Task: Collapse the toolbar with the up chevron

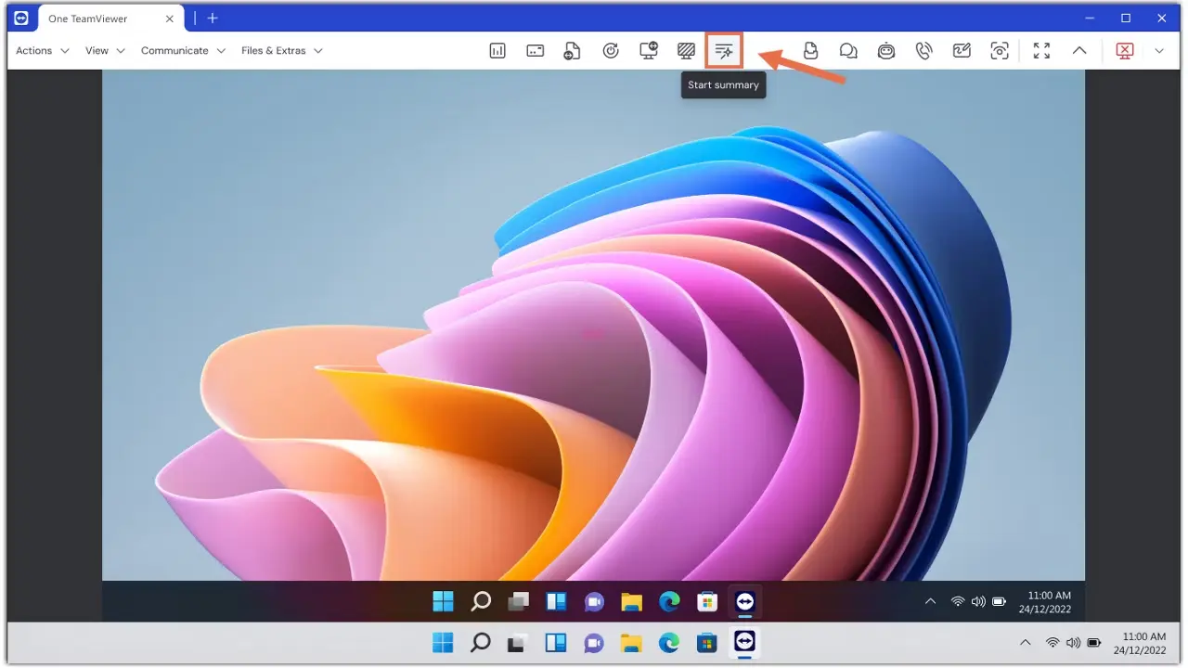Action: [x=1079, y=51]
